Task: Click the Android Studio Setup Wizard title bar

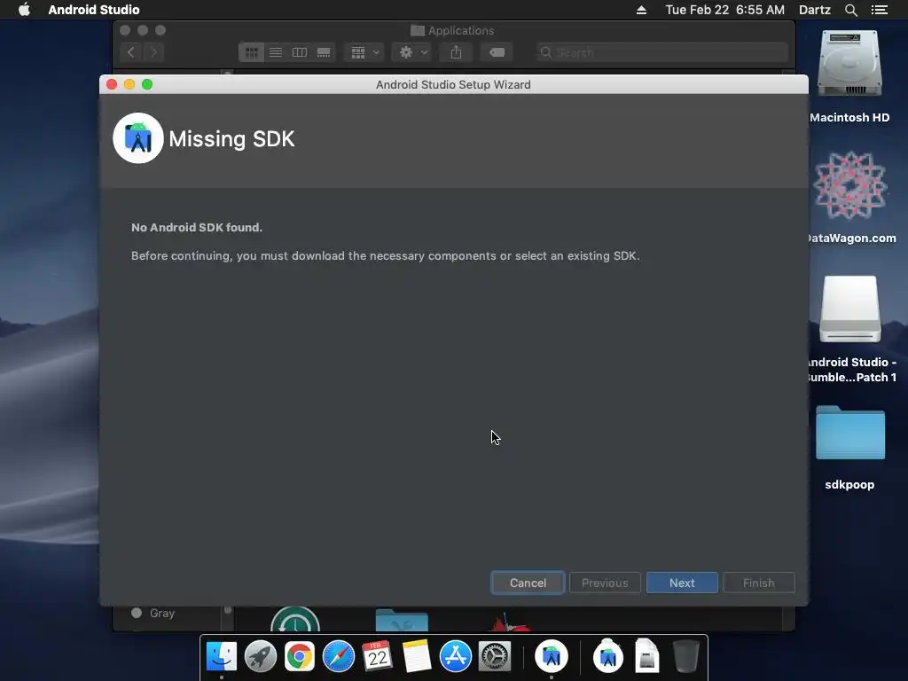Action: (x=453, y=84)
